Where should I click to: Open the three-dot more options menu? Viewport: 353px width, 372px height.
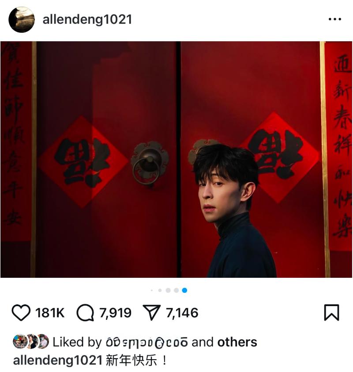point(335,19)
